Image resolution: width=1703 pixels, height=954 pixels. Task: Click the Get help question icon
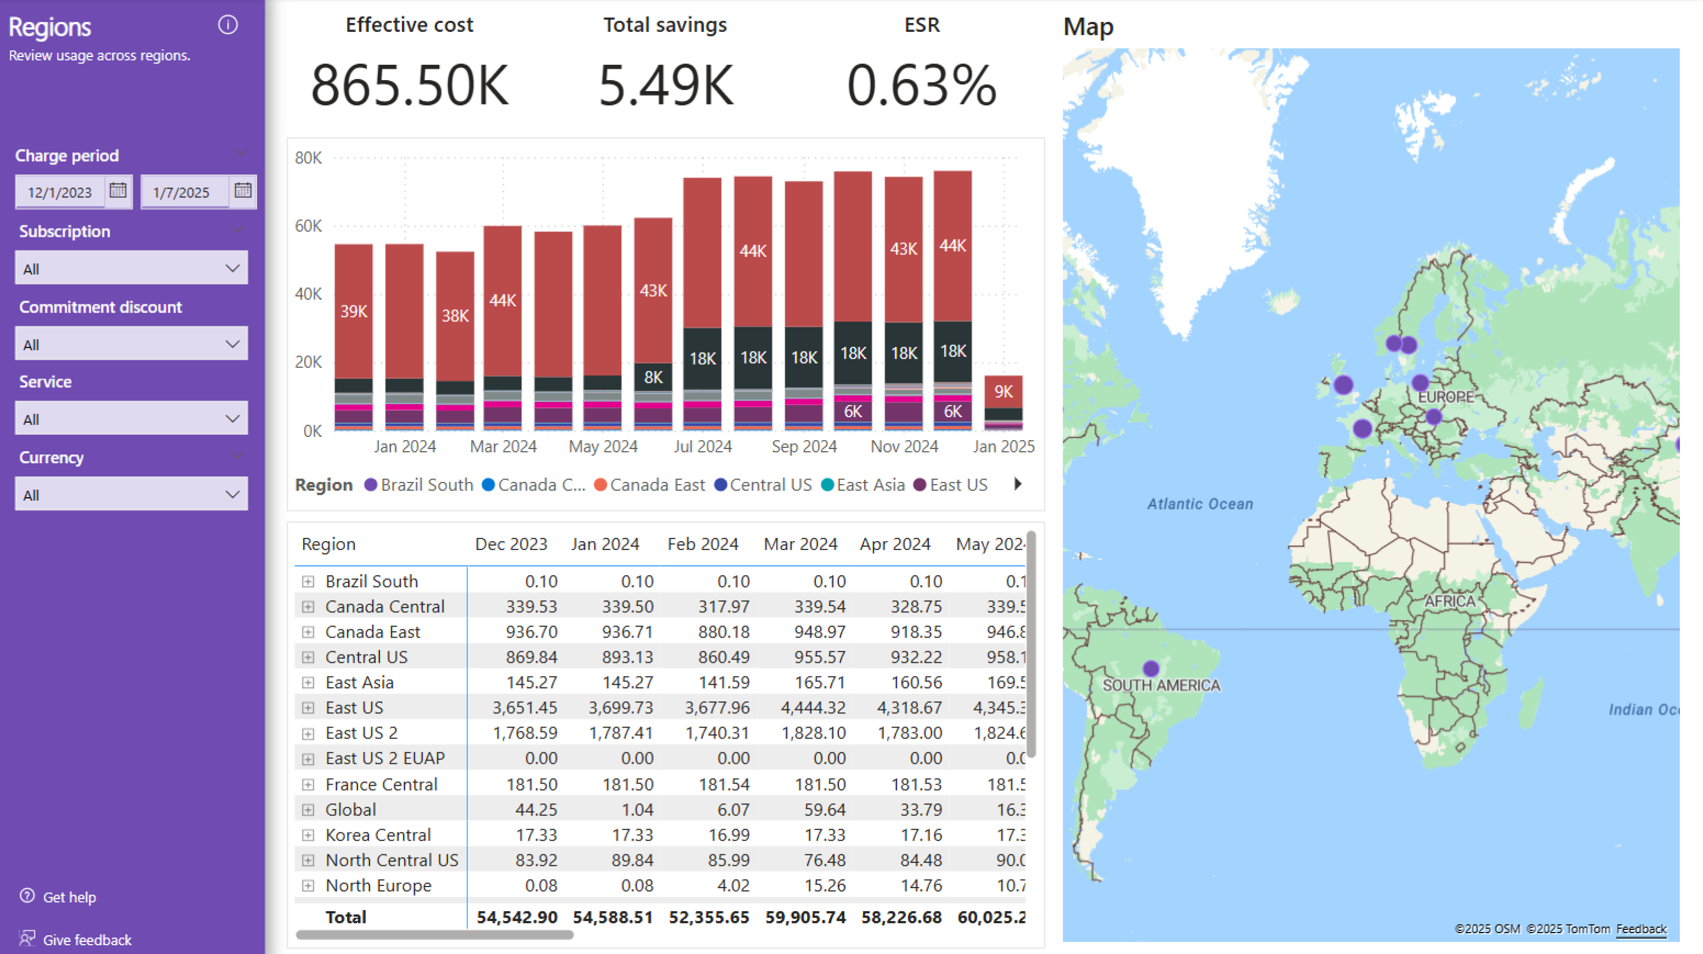pos(27,895)
